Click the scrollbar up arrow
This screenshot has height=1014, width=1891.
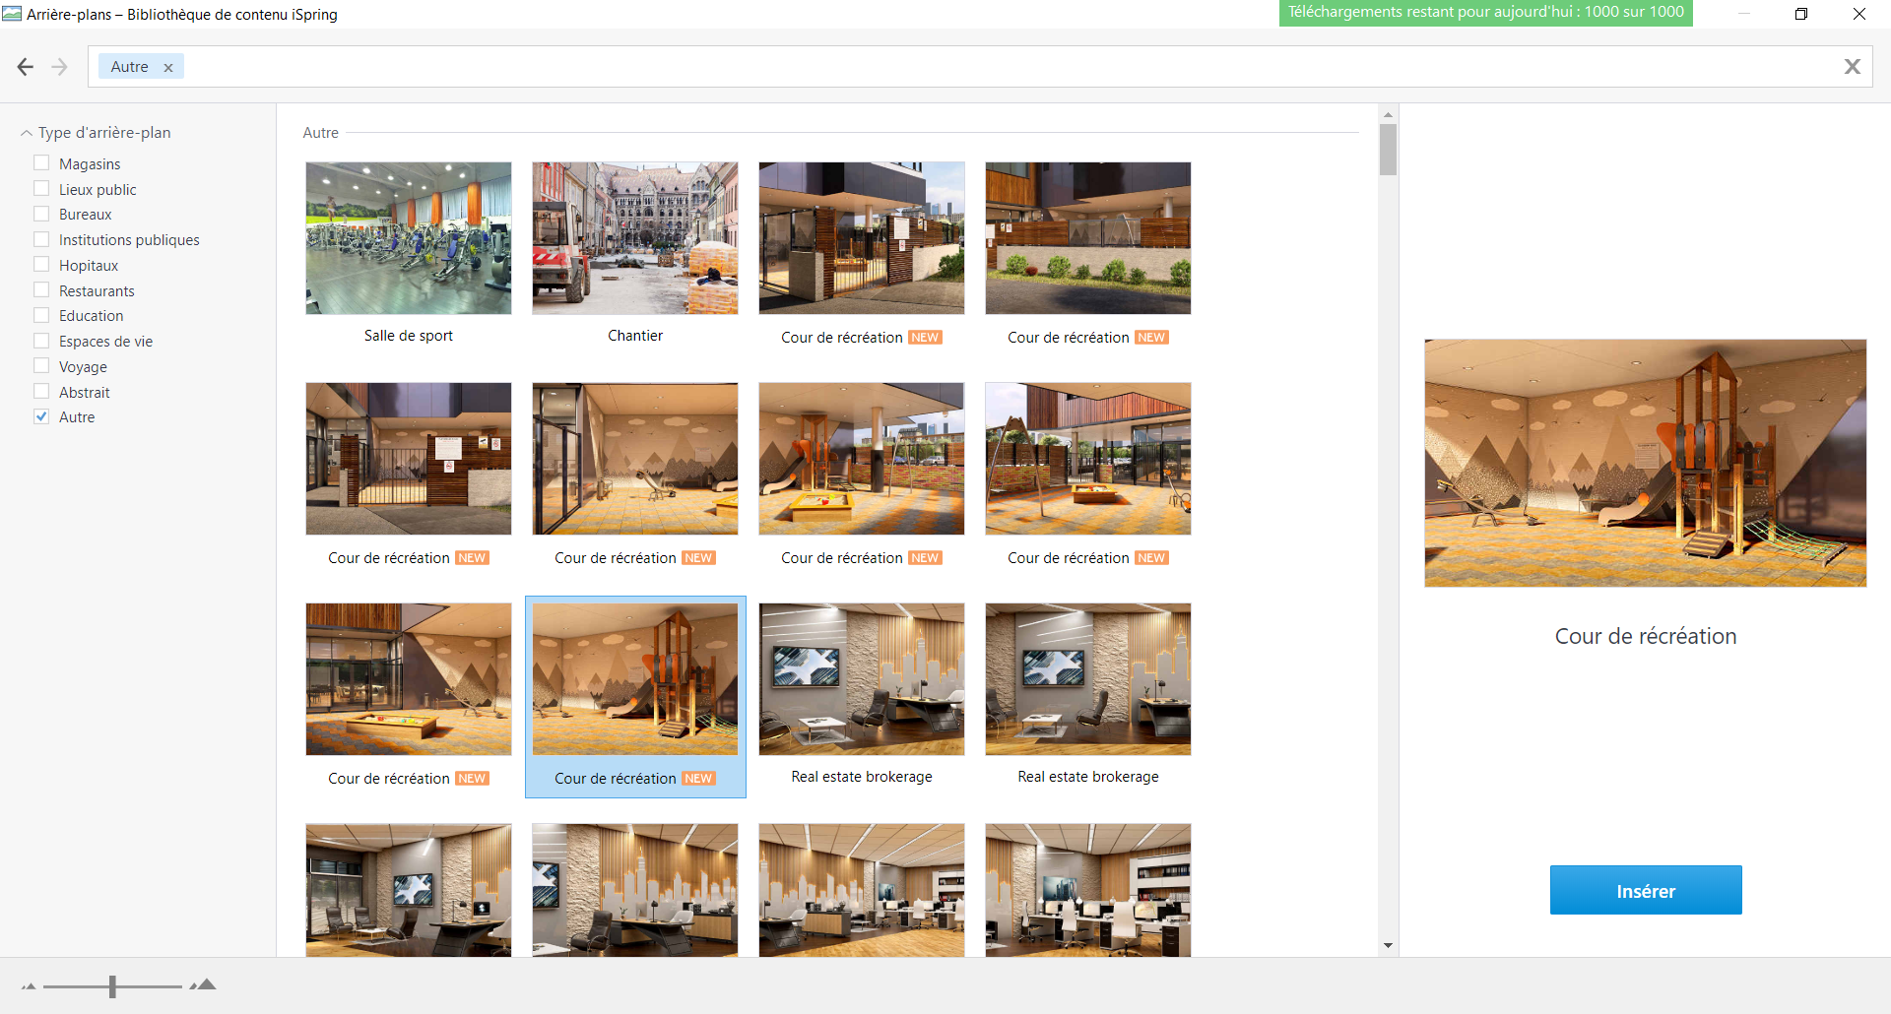point(1388,115)
